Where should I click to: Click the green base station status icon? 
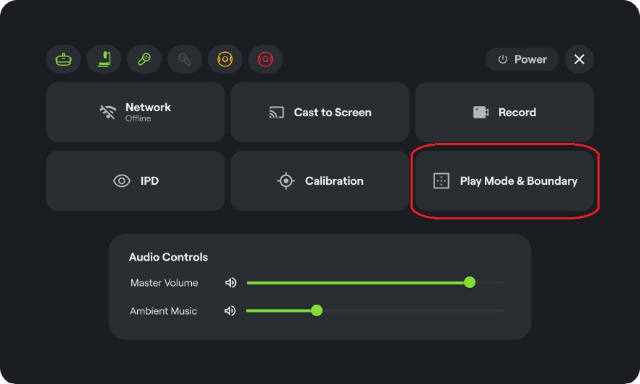point(104,59)
